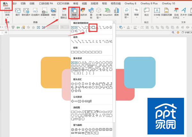Choose the sun shape under 基本形状
Screen dimensions: 192x137
pos(104,70)
